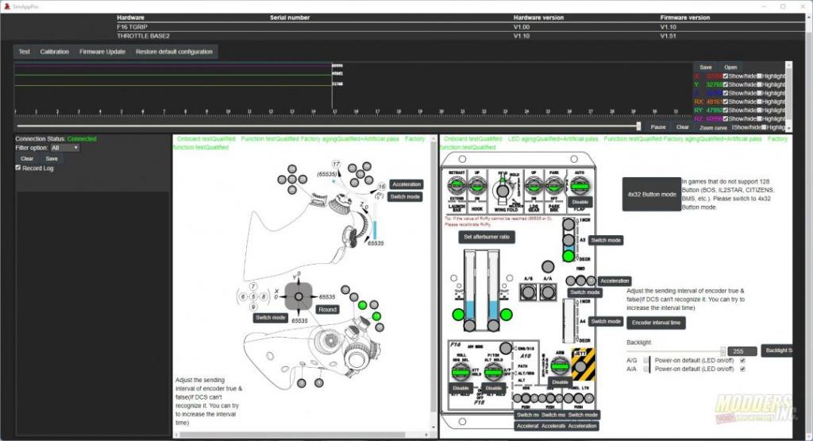This screenshot has height=441, width=813.
Task: Toggle Show/hide for the RY axis curve
Action: coord(726,110)
